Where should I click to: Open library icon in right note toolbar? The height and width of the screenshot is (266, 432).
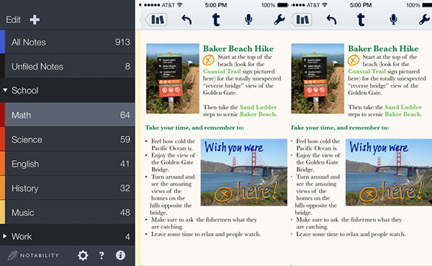[x=302, y=20]
